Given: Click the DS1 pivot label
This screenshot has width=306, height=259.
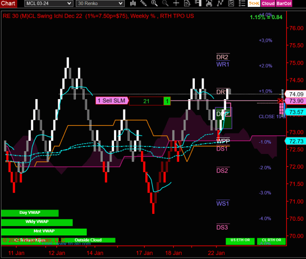Looking at the screenshot, I should click(222, 149).
